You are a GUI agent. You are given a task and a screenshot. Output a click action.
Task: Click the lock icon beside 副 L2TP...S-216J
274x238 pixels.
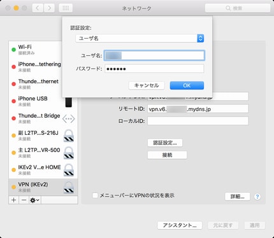[x=69, y=136]
